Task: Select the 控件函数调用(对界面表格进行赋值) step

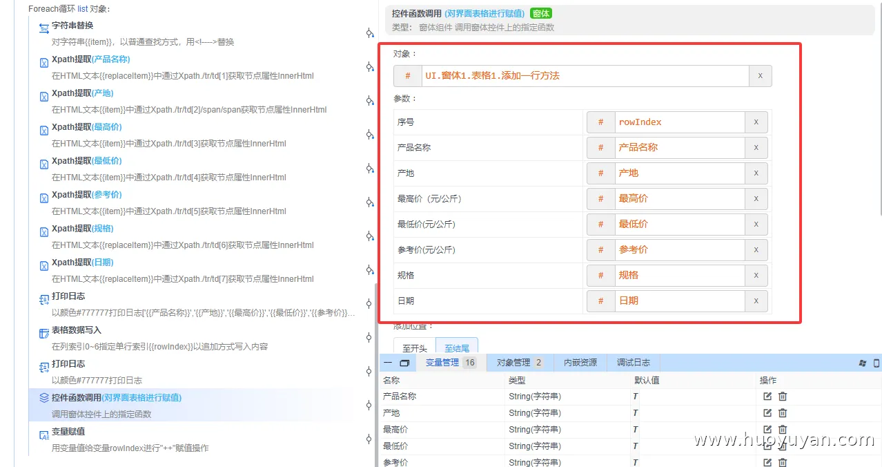Action: point(200,406)
